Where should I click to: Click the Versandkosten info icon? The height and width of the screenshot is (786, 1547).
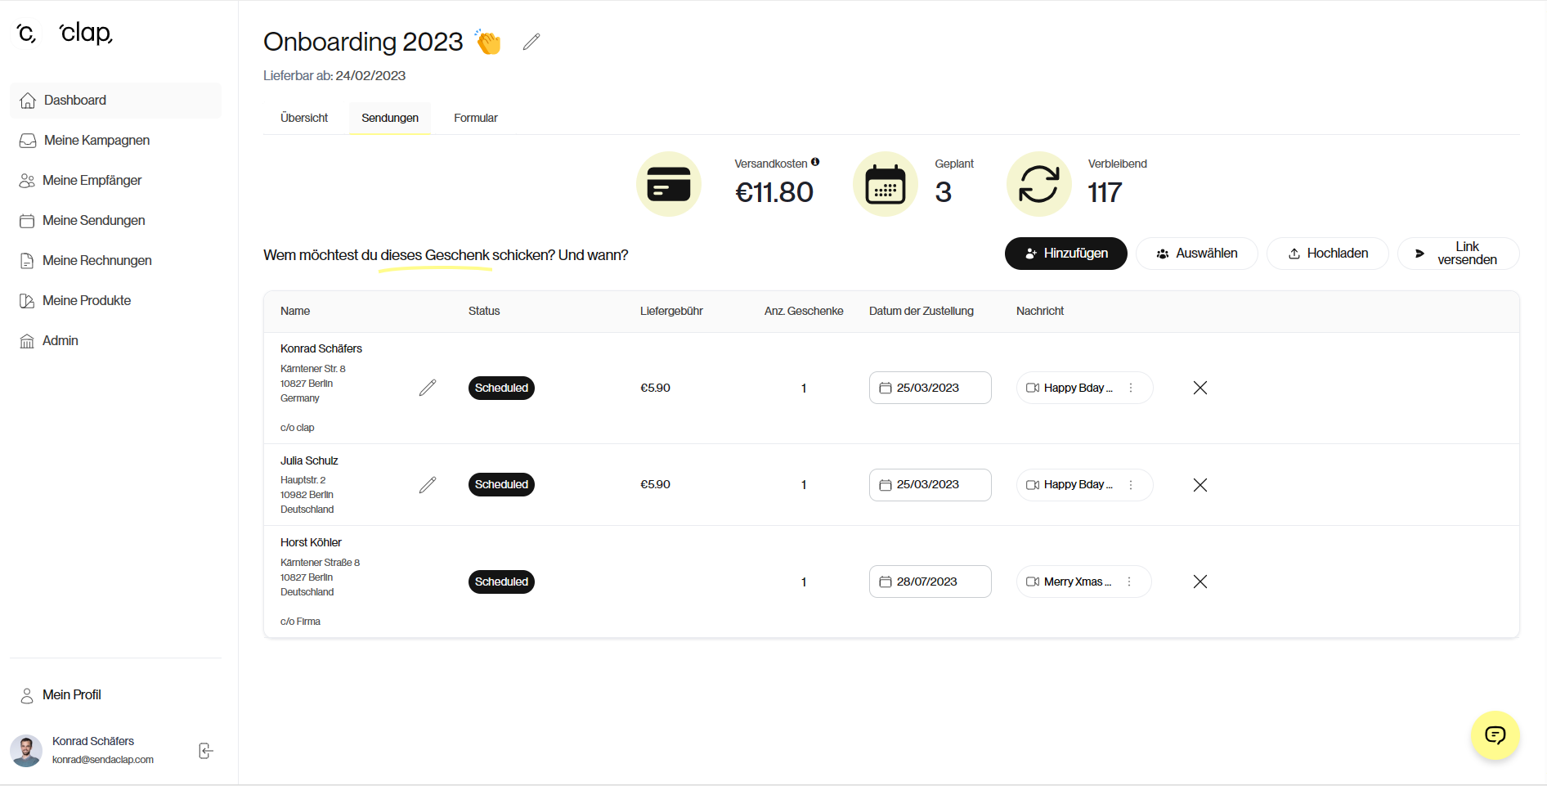tap(815, 162)
